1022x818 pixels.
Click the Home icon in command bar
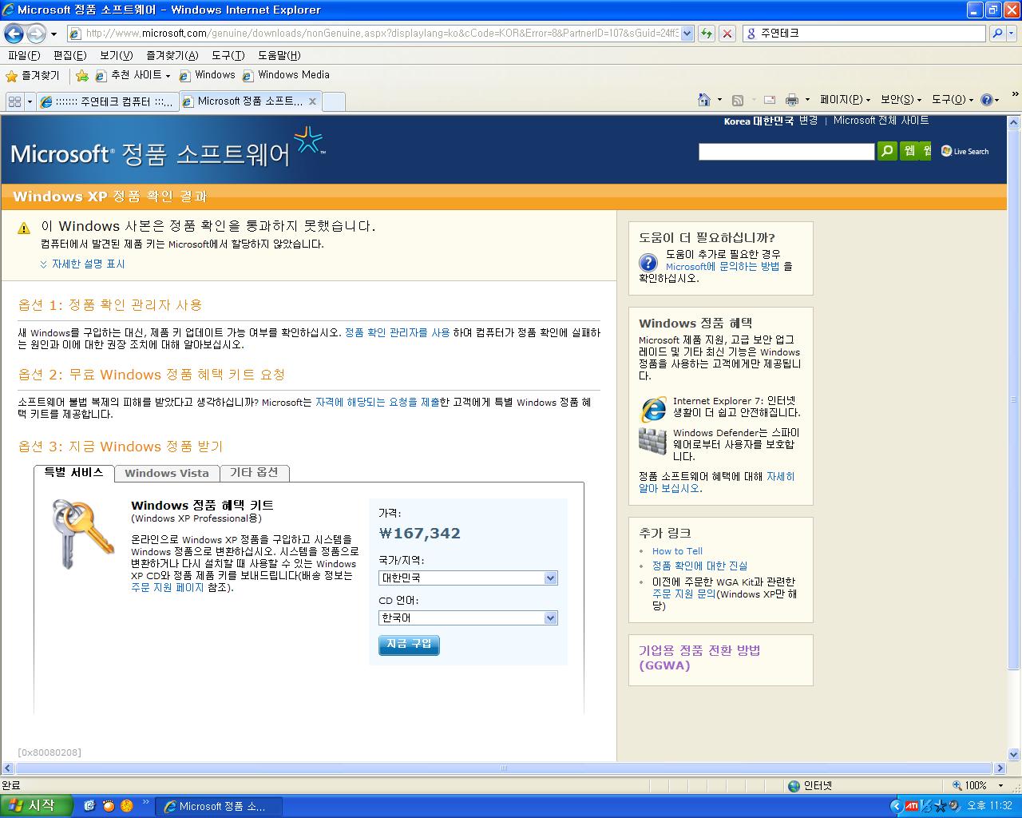point(704,100)
